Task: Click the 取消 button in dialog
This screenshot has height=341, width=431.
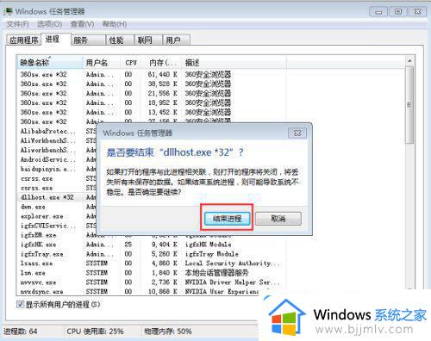Action: (x=278, y=219)
